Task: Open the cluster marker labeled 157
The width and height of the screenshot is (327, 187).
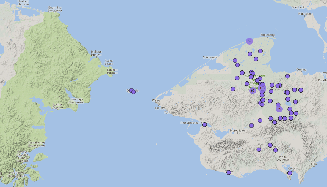Action: click(x=262, y=88)
